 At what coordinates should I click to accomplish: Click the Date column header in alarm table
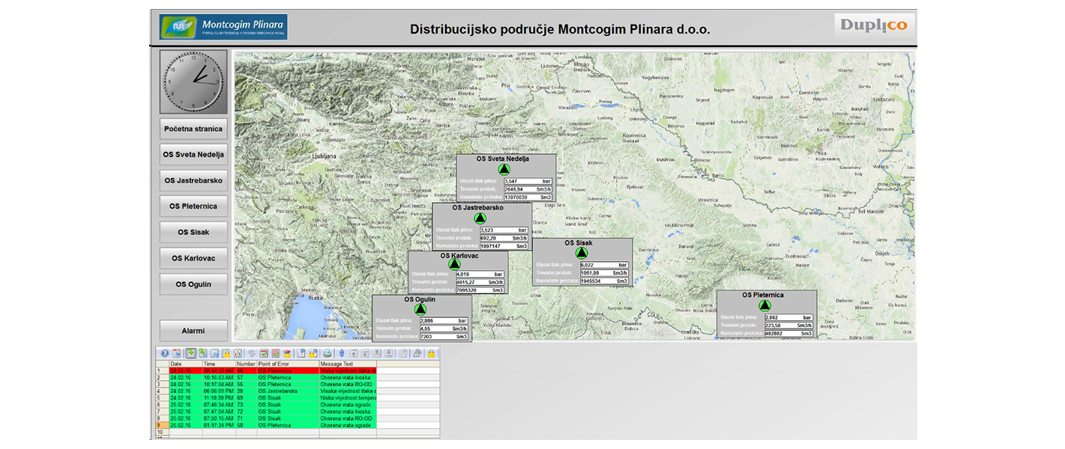(186, 364)
